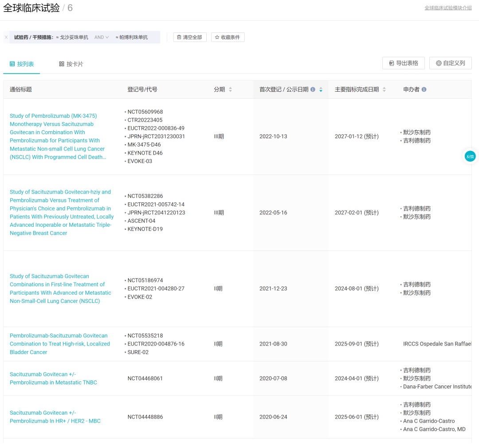
Task: Click the completion date 2024-08-01 (预计)
Action: 357,289
